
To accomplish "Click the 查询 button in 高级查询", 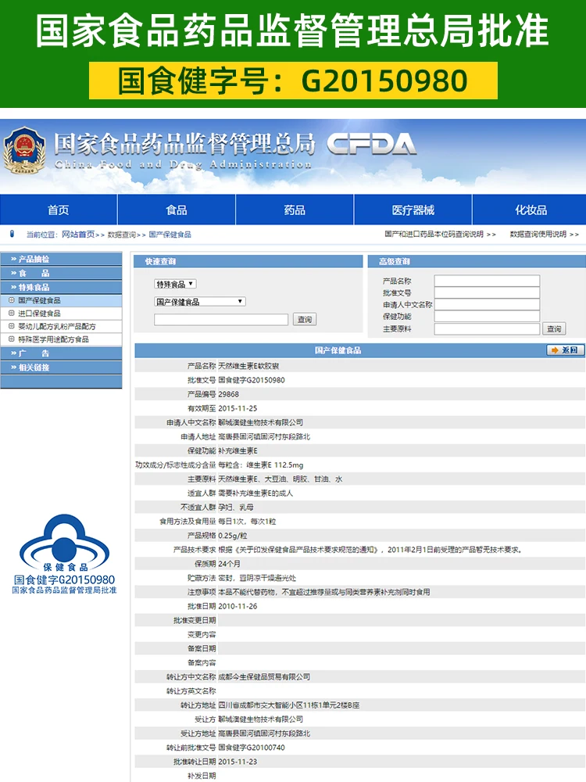I will (554, 328).
